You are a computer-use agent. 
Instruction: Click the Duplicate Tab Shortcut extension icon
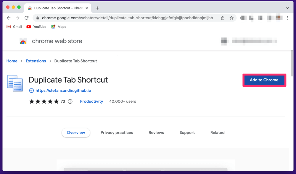tap(15, 83)
